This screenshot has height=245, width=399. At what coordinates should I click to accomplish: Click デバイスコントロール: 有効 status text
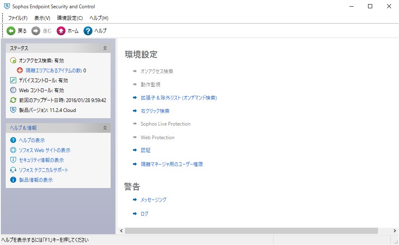tap(43, 81)
